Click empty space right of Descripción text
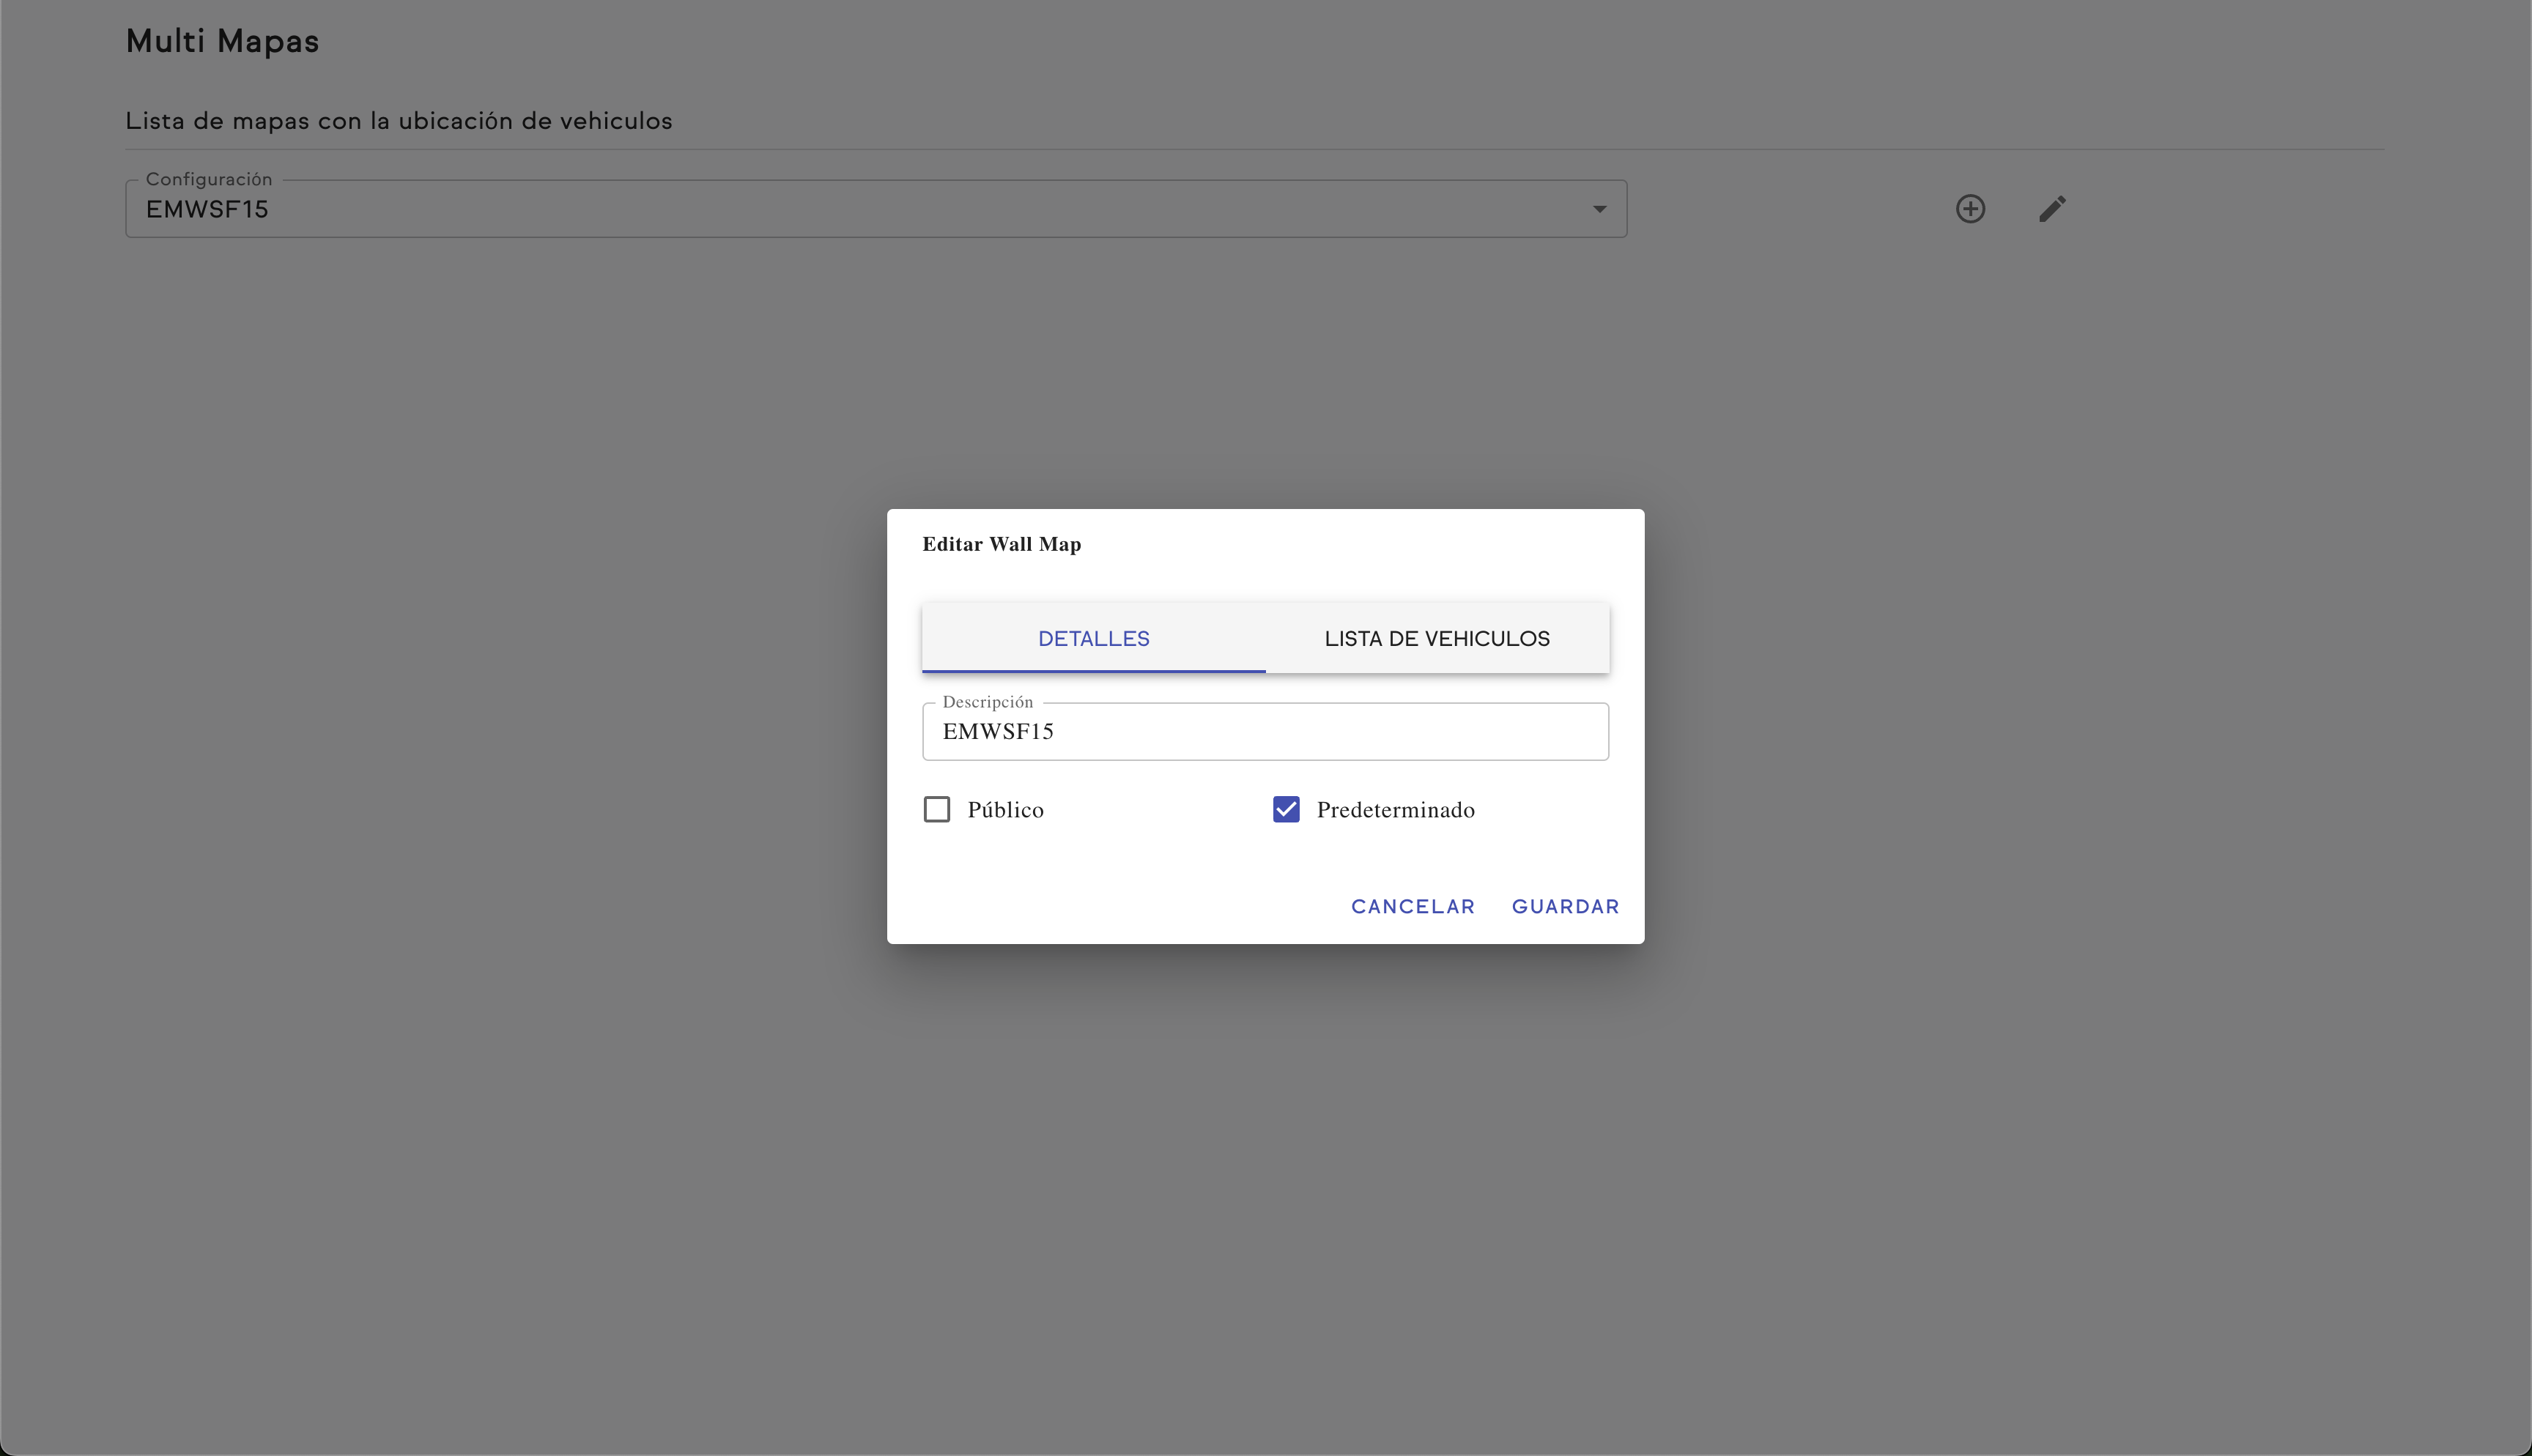Screen dimensions: 2532x1456 (1400, 732)
